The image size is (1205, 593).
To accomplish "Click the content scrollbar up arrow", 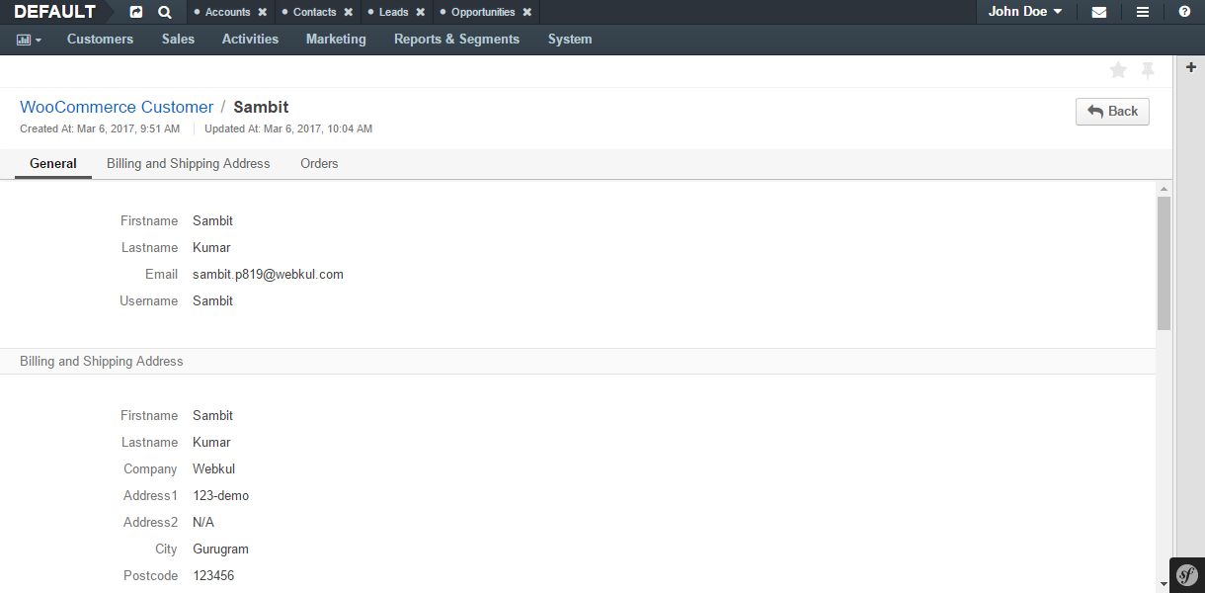I will (1164, 188).
